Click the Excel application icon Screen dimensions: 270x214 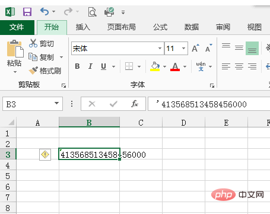point(10,12)
